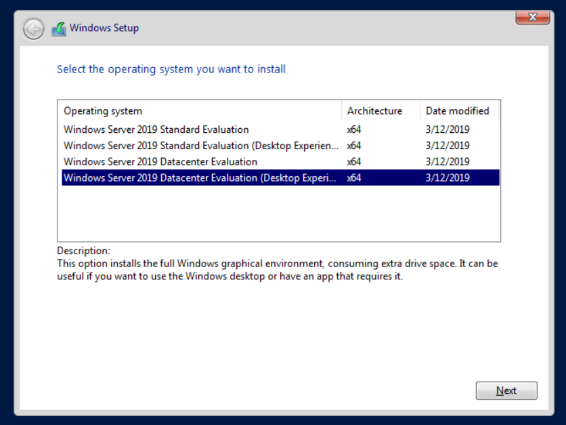Select Windows Server 2019 Datacenter Evaluation

coord(160,162)
